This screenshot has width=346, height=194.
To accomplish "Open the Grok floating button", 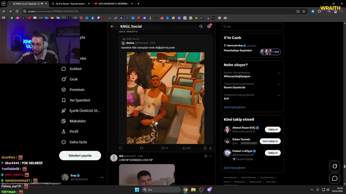I will 335,166.
